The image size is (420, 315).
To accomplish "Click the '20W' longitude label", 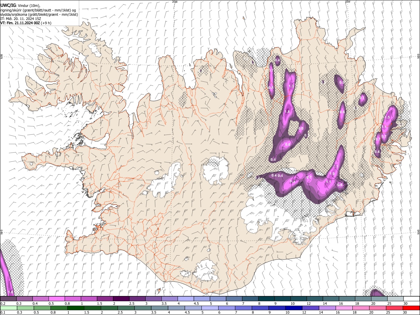I will point(175,2).
